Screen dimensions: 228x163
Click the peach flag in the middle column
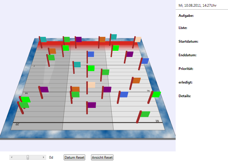pyautogui.click(x=91, y=85)
